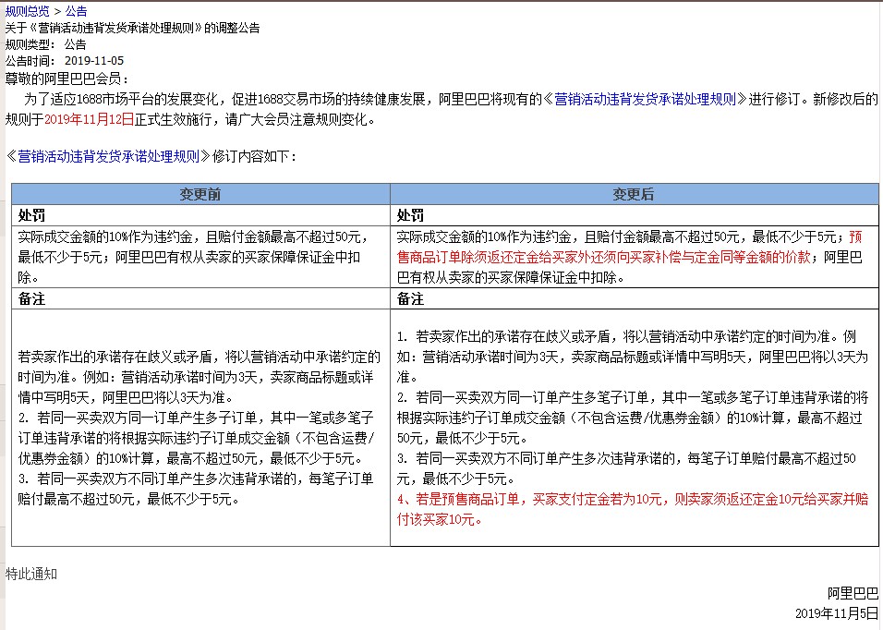
Task: Click the 备注 heading under 变更后
Action: click(x=410, y=298)
